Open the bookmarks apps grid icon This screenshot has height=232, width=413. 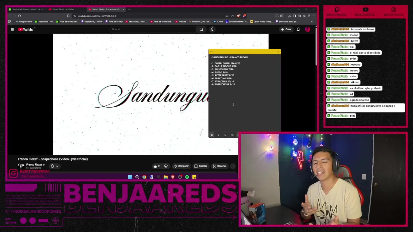[x=10, y=22]
